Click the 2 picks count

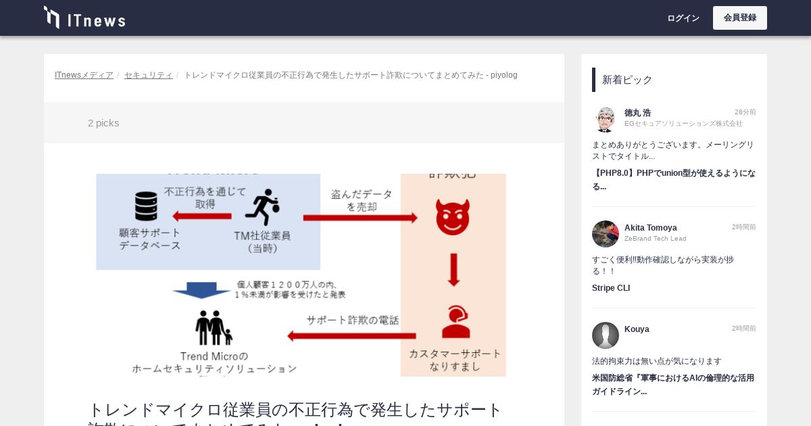pyautogui.click(x=103, y=123)
